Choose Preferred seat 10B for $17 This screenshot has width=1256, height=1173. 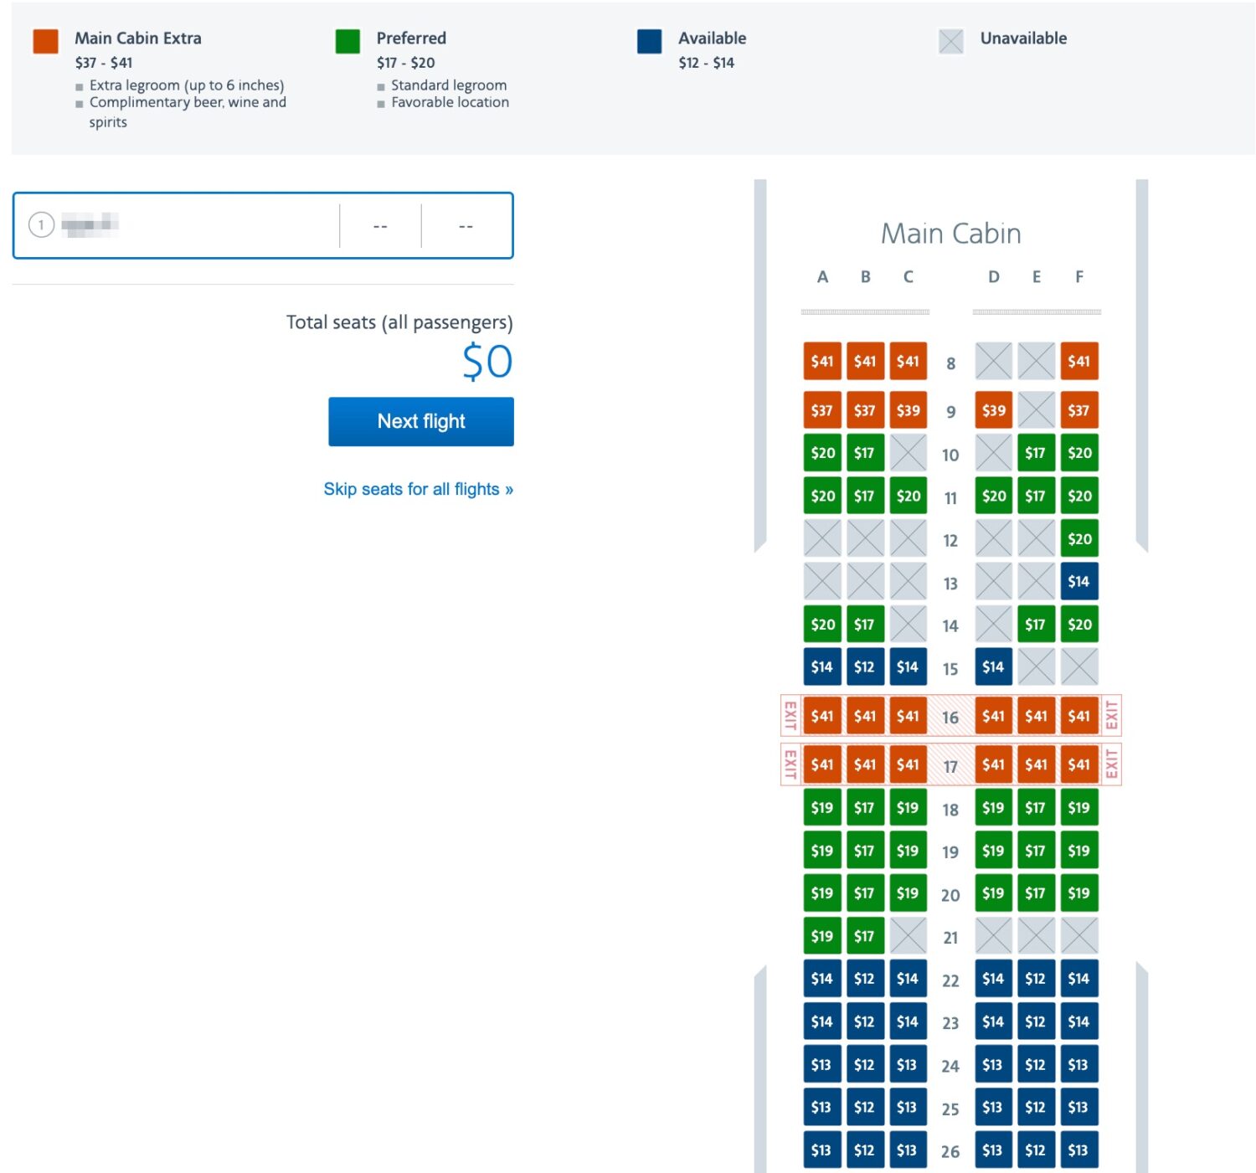(x=865, y=453)
